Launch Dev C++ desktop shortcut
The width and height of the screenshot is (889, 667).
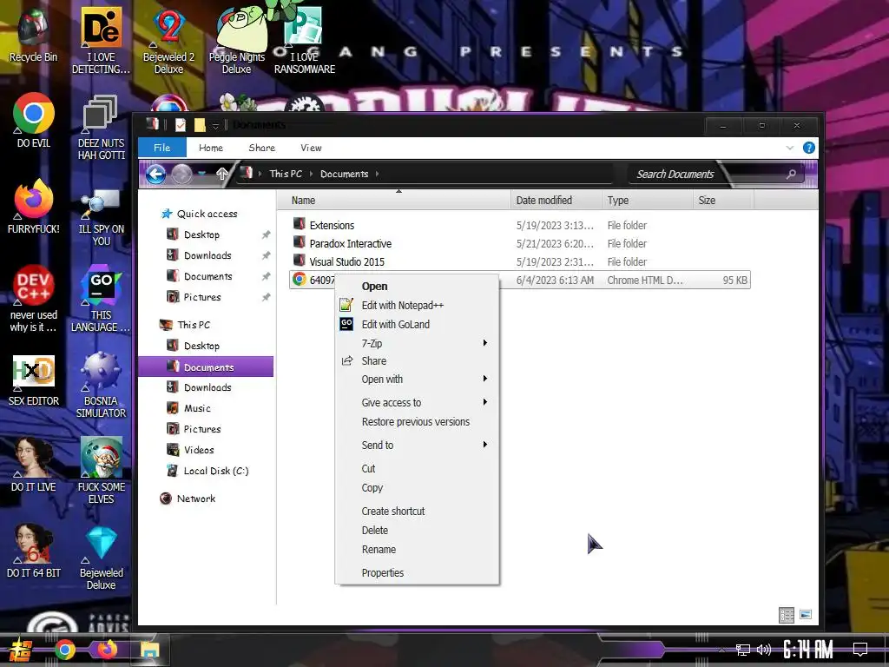(x=34, y=299)
